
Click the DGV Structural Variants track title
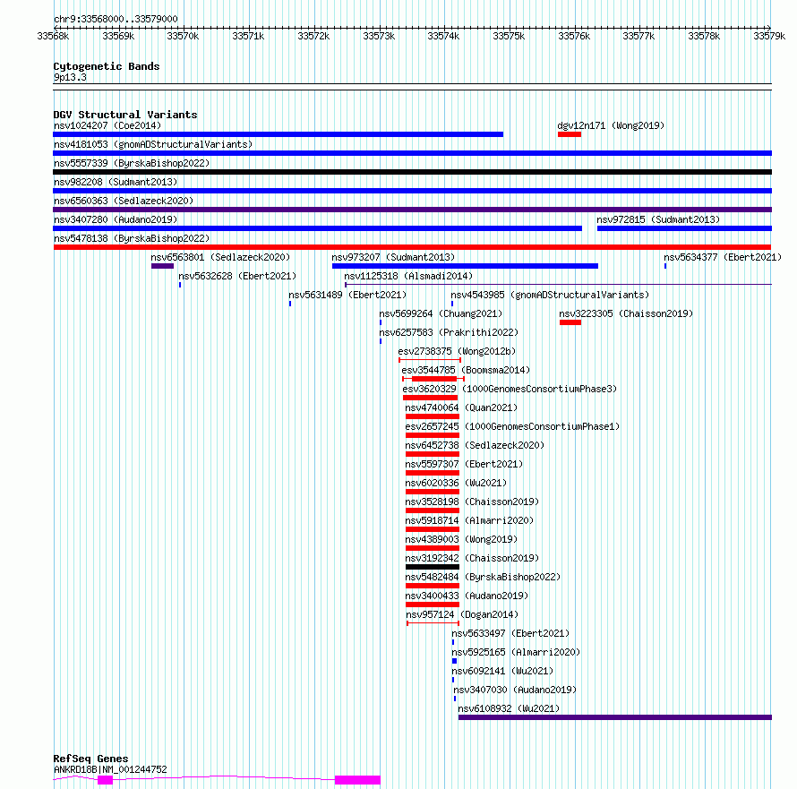tap(125, 115)
